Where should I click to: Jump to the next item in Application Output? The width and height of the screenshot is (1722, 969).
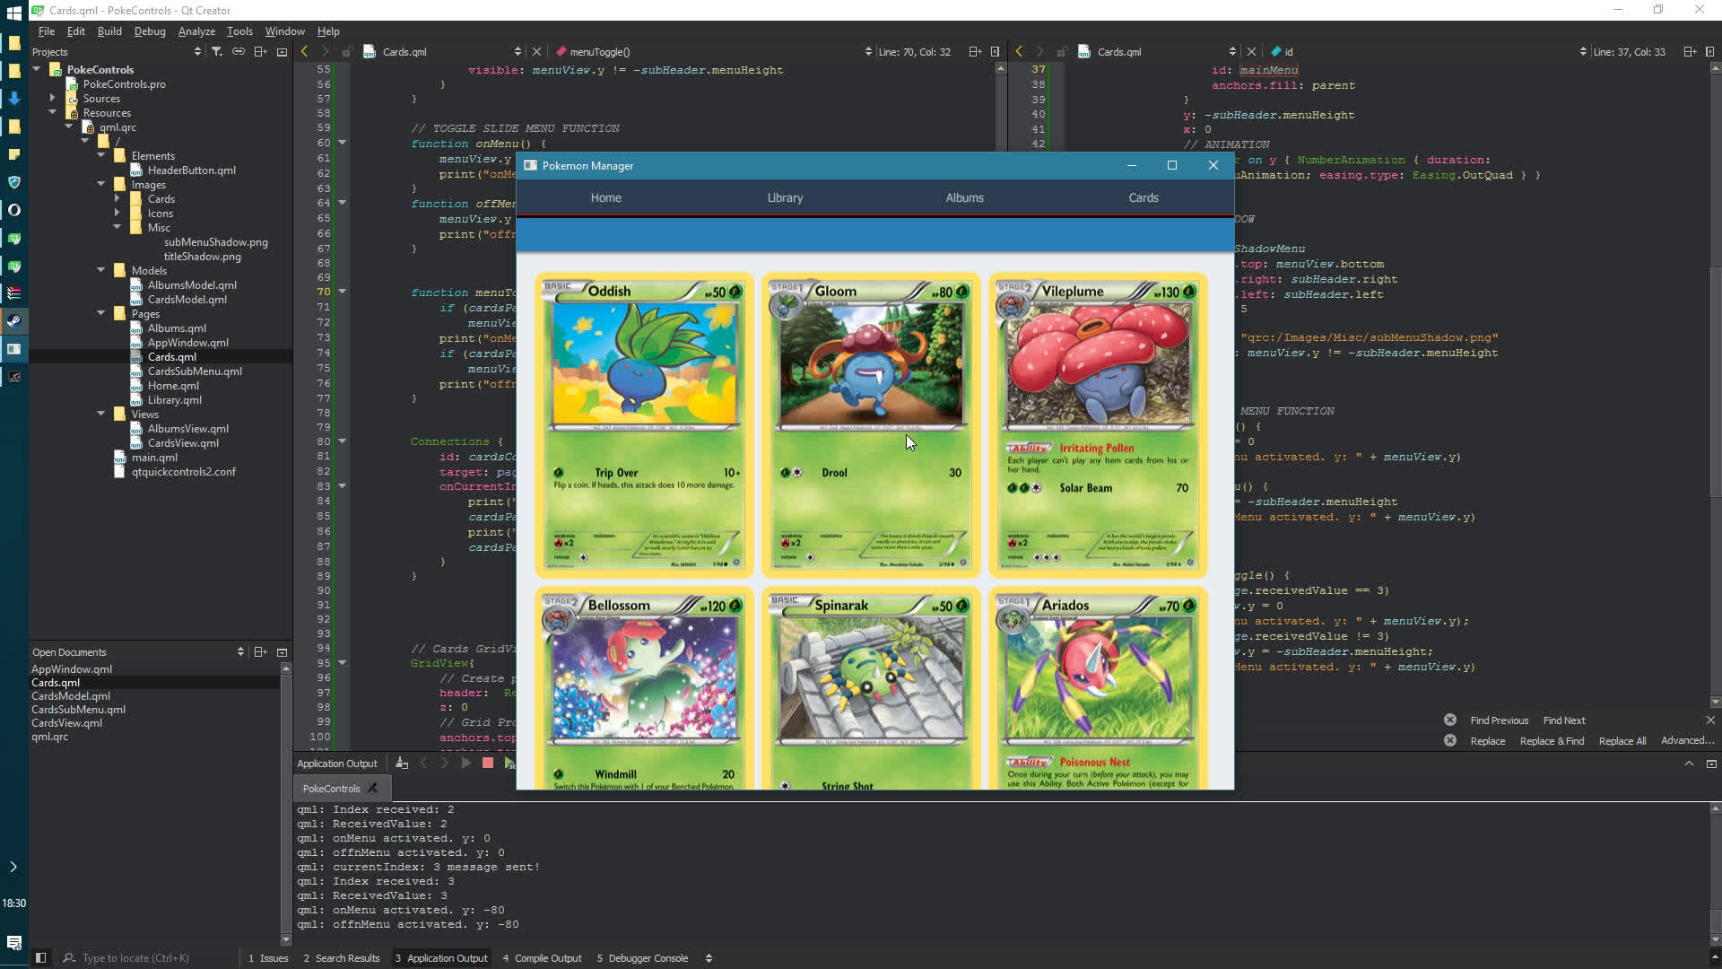click(444, 763)
